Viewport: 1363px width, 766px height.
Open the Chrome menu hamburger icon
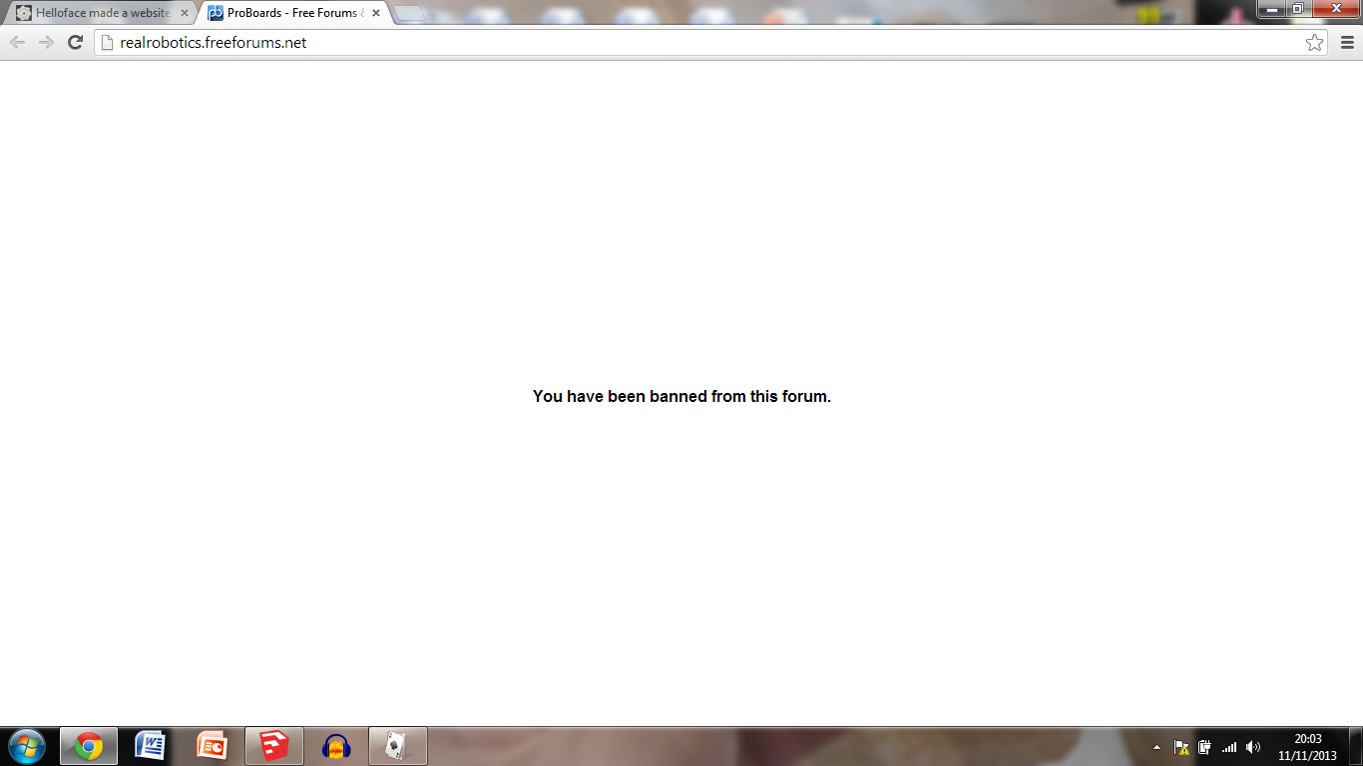[x=1347, y=42]
